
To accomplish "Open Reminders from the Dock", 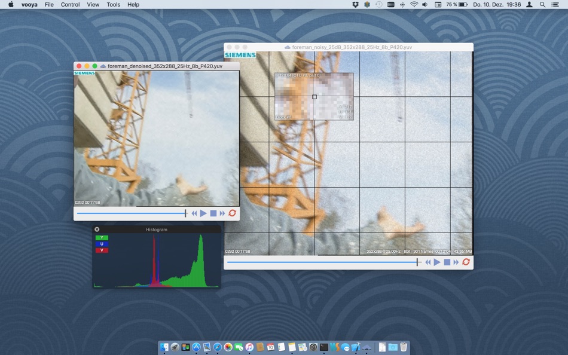I will pos(281,347).
